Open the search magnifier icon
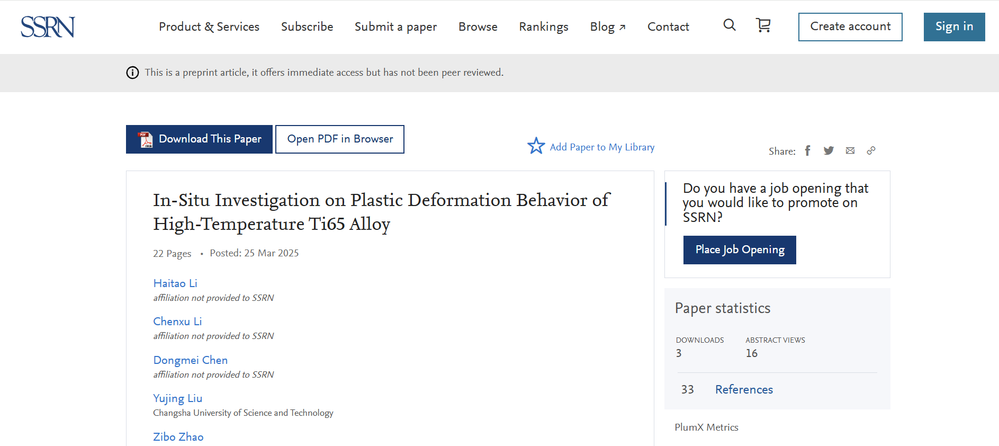 coord(729,25)
